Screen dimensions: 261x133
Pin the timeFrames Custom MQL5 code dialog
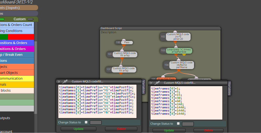pyautogui.click(x=157, y=83)
